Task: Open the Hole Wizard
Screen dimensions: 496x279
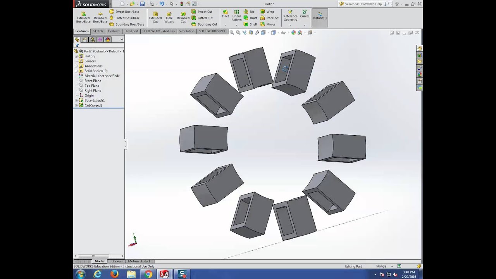Action: tap(169, 17)
